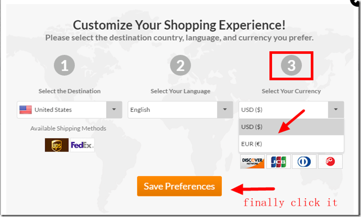Click the United States flag icon
Image resolution: width=361 pixels, height=217 pixels.
click(25, 110)
